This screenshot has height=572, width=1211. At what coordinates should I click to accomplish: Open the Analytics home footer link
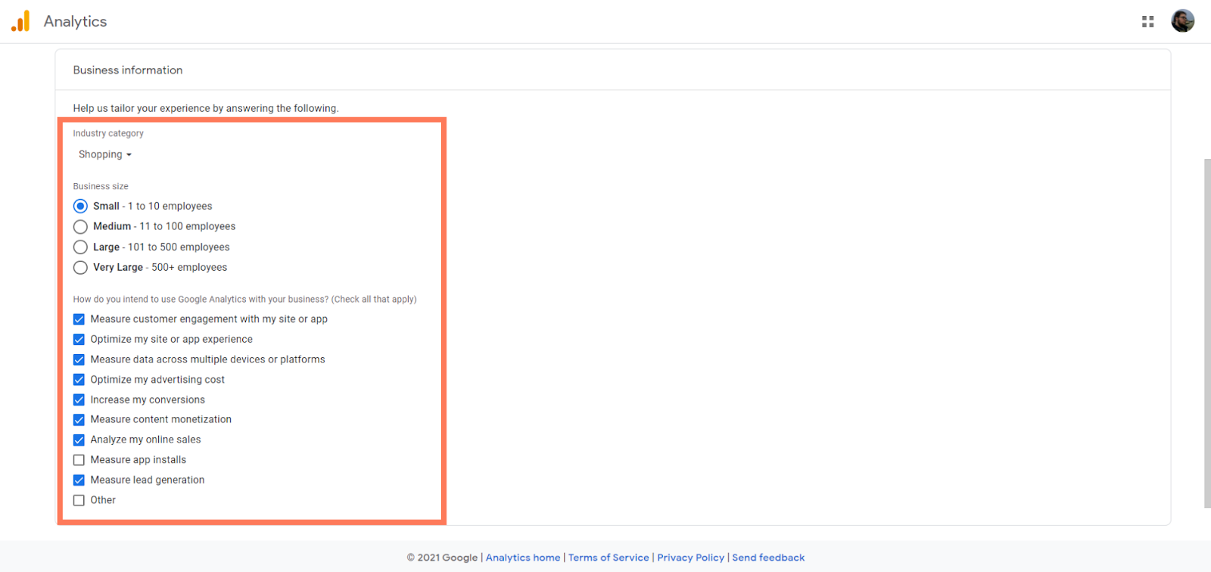point(522,558)
